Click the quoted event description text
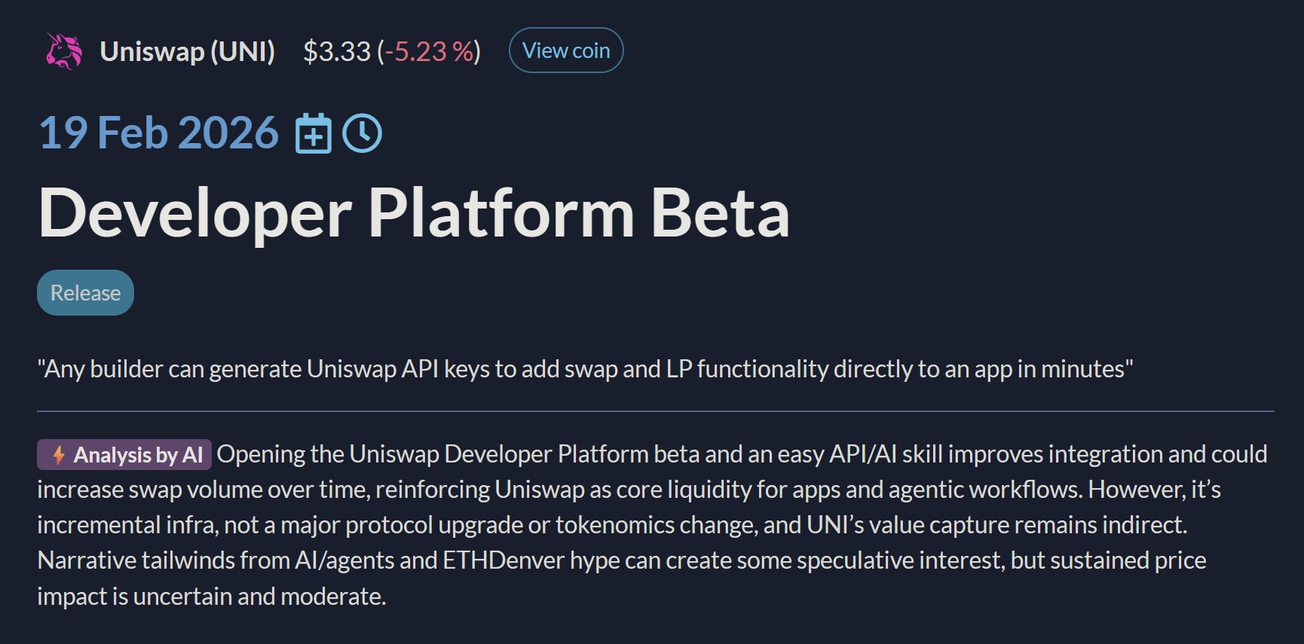Image resolution: width=1304 pixels, height=644 pixels. click(x=585, y=369)
